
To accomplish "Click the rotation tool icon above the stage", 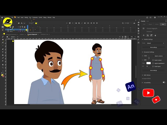I will click(x=123, y=37).
